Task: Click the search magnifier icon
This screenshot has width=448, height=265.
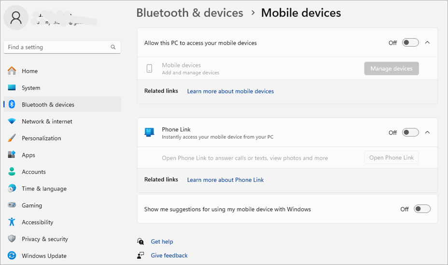Action: tap(113, 47)
